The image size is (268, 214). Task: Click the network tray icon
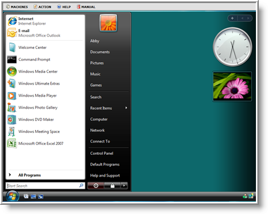[x=251, y=196]
